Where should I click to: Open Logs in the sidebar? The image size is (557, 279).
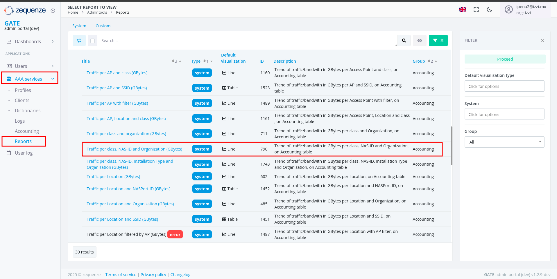tap(20, 121)
